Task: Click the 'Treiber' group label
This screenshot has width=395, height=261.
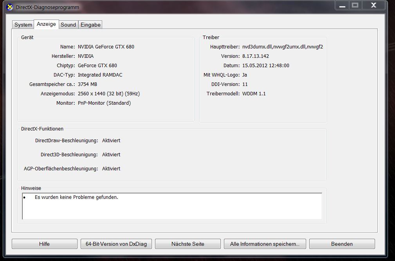Action: (x=211, y=38)
